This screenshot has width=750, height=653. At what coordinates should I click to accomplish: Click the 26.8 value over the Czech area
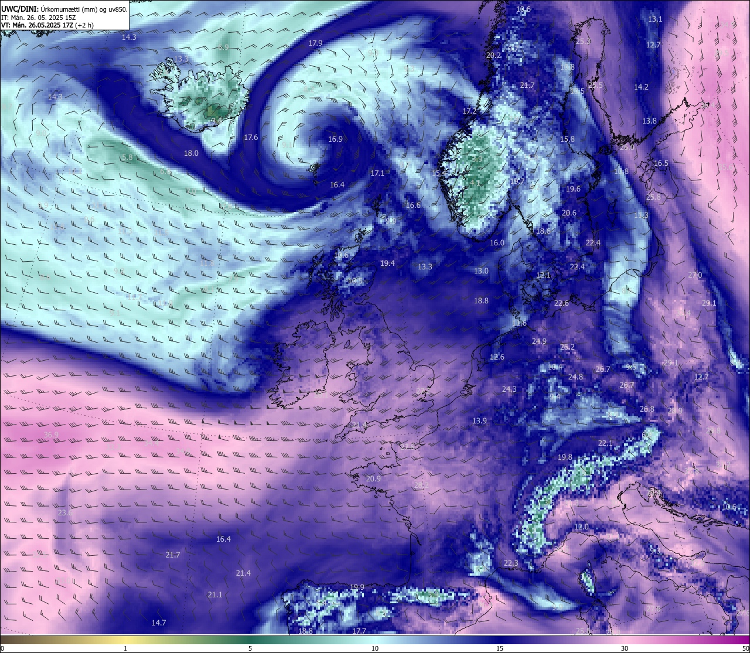coord(647,409)
